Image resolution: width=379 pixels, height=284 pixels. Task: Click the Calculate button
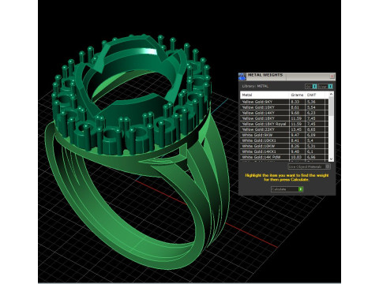click(x=287, y=189)
